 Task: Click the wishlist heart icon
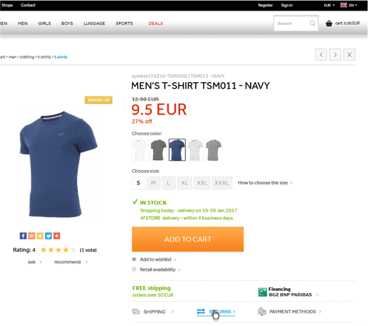click(134, 259)
